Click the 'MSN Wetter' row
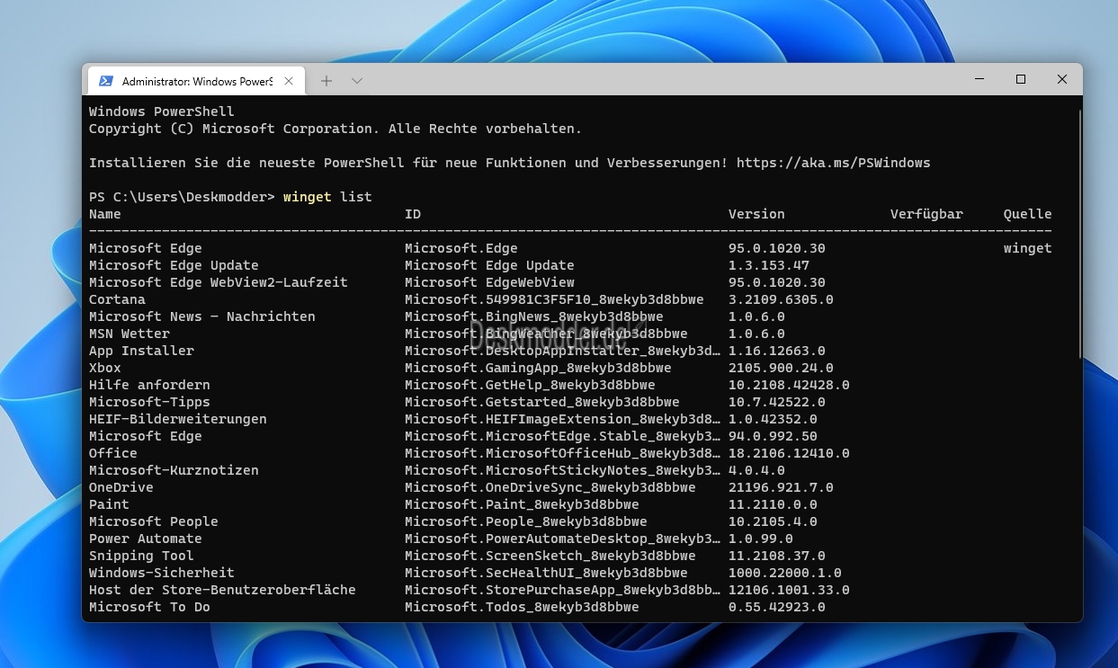 click(x=130, y=334)
